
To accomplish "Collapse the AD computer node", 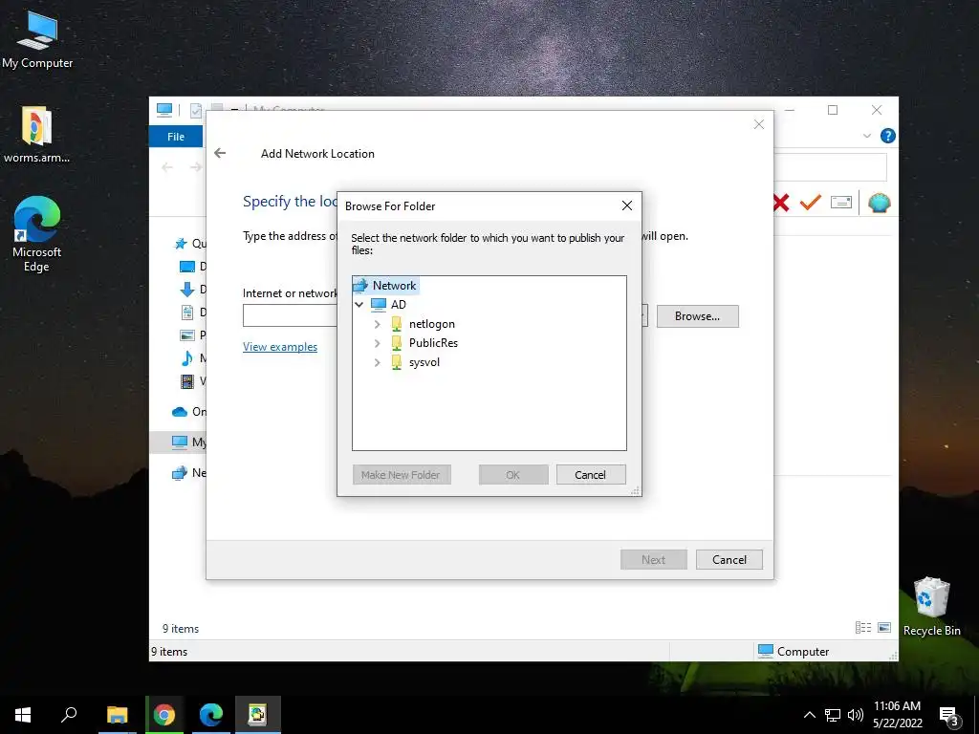I will 359,305.
